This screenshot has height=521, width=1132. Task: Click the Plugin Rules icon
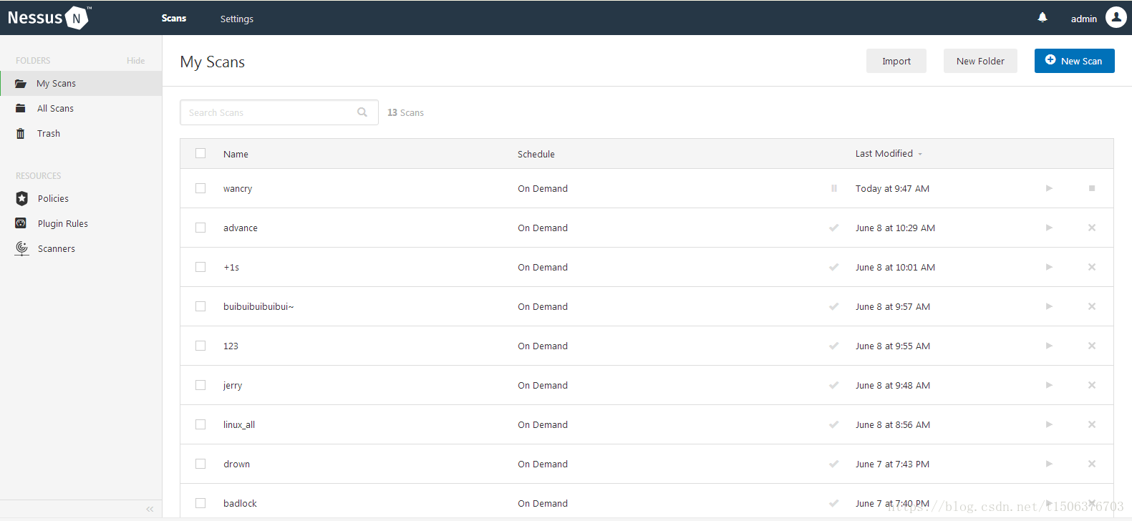pos(21,223)
